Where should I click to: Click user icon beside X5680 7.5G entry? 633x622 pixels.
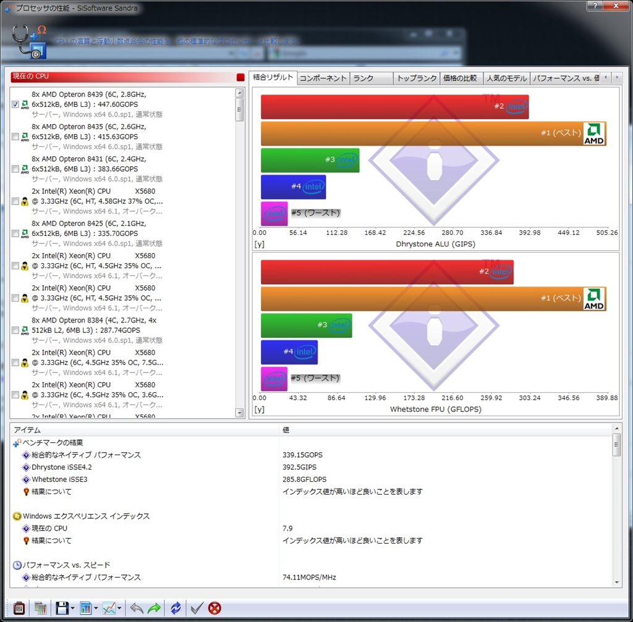(x=25, y=363)
